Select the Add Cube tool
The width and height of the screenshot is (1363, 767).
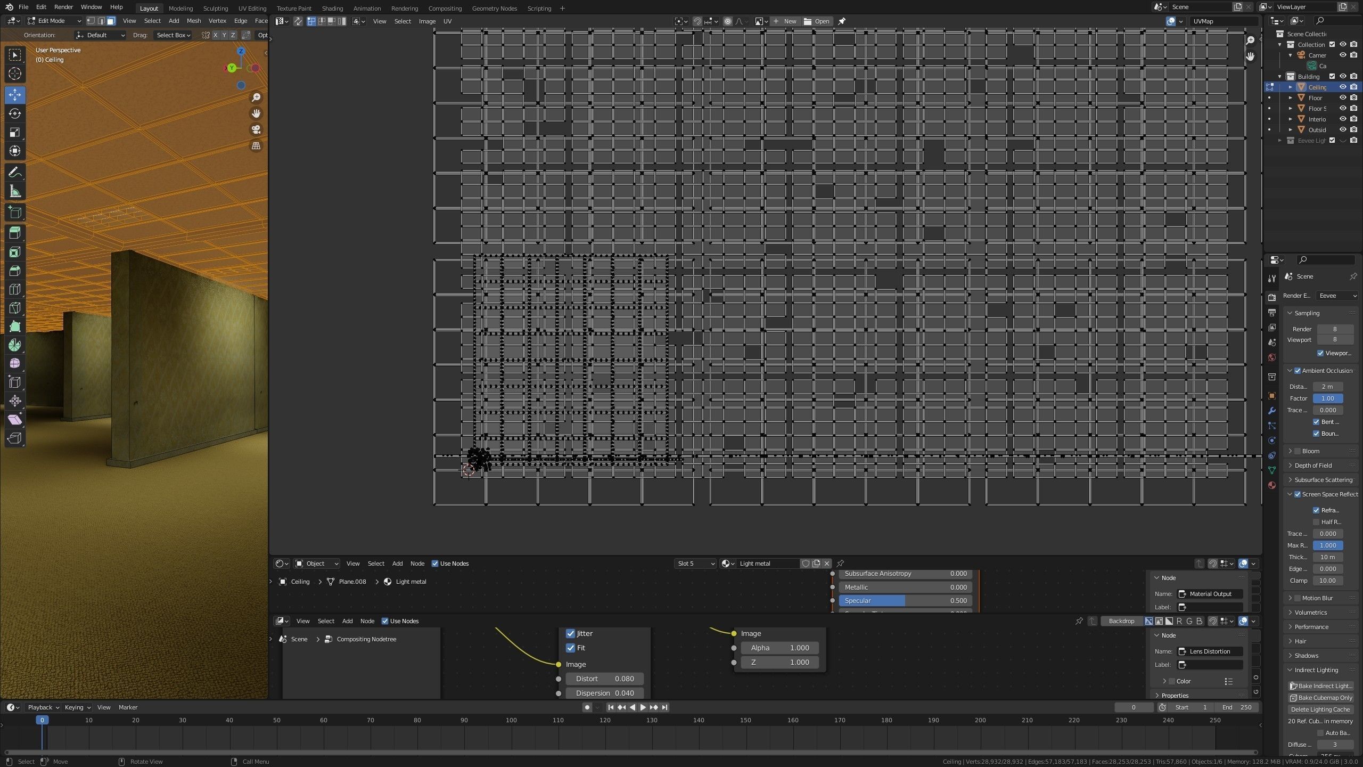point(15,212)
